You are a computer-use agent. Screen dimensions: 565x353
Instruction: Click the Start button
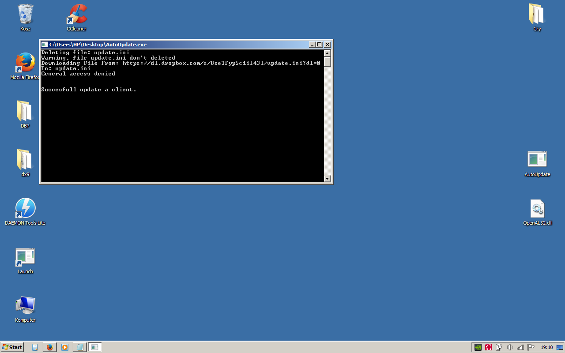click(12, 347)
